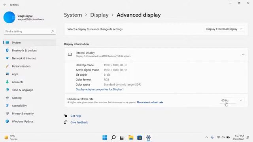Open File Explorer from taskbar

click(x=131, y=138)
